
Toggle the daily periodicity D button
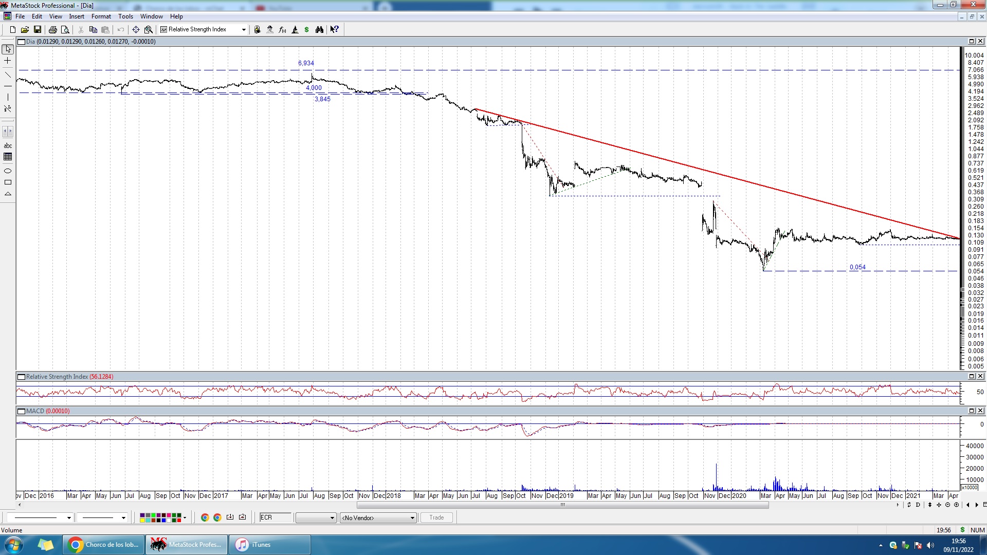tap(918, 505)
